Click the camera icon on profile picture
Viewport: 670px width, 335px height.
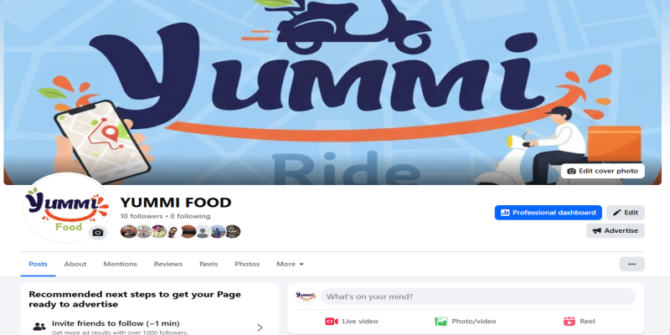[98, 233]
